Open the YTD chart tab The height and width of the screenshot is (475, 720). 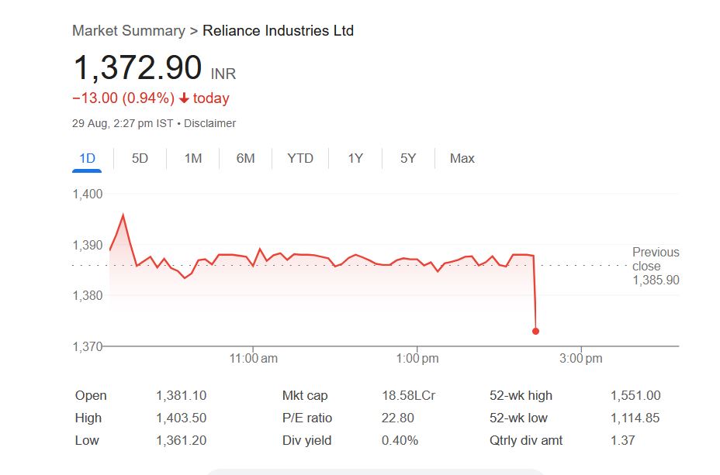(300, 158)
